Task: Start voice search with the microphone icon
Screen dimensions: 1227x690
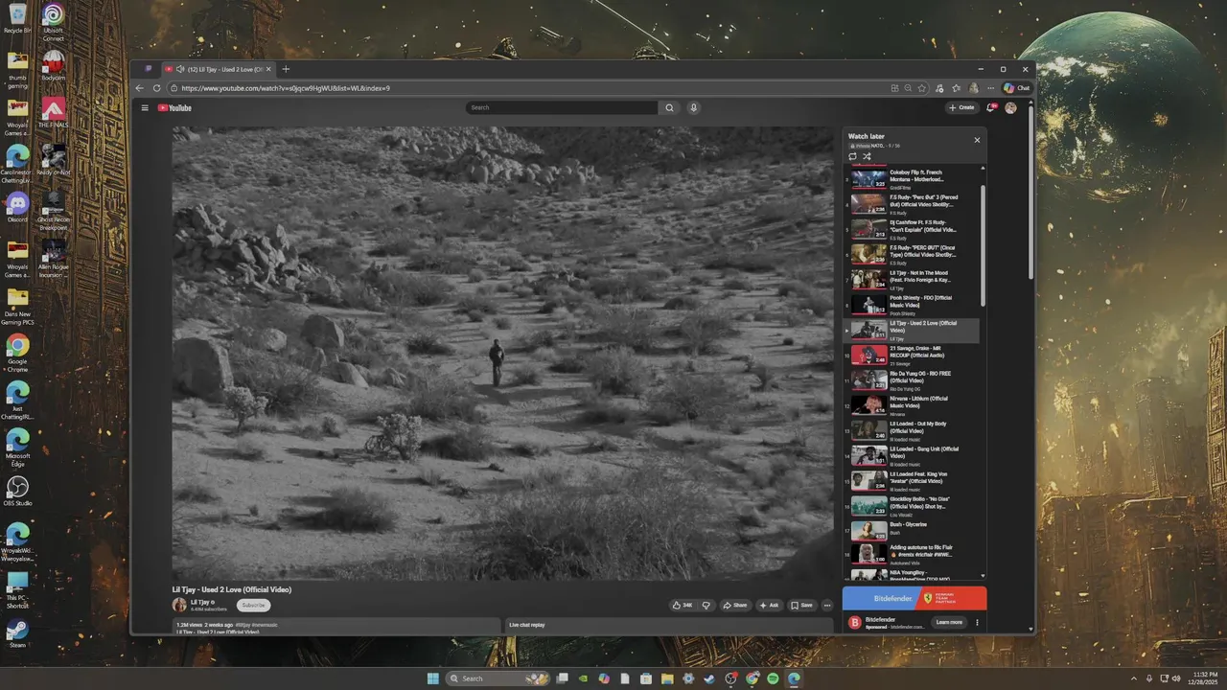Action: click(x=694, y=107)
